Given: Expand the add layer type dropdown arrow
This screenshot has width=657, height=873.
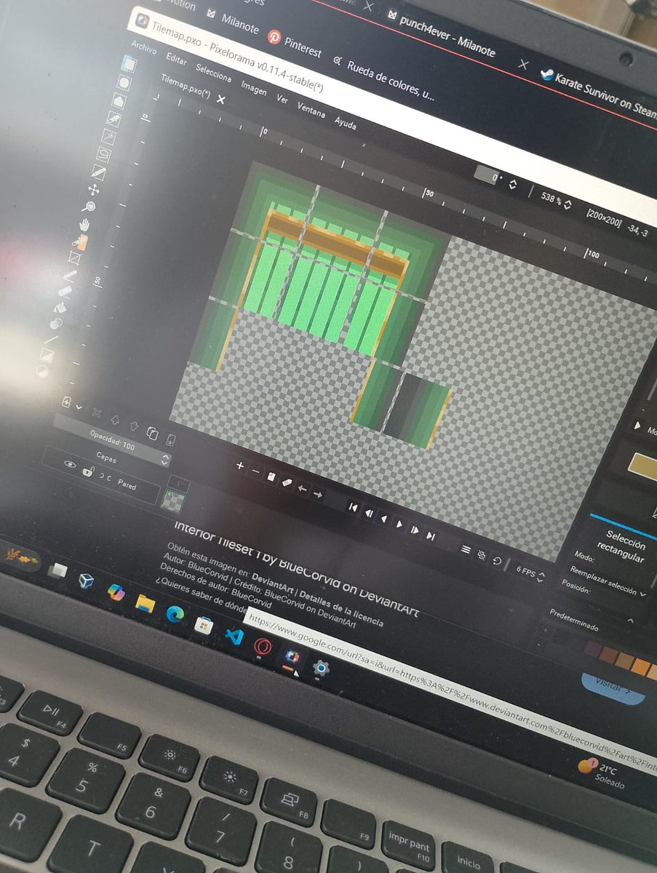Looking at the screenshot, I should coord(79,407).
